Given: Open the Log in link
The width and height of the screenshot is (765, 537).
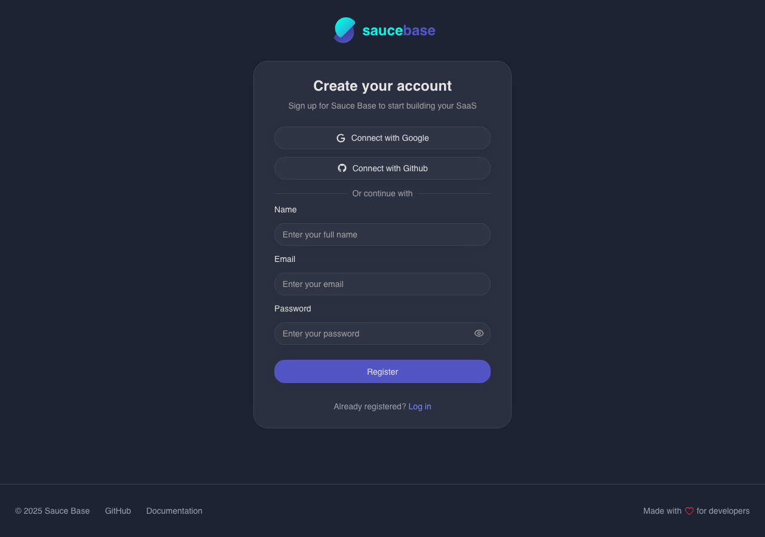Looking at the screenshot, I should pos(420,406).
